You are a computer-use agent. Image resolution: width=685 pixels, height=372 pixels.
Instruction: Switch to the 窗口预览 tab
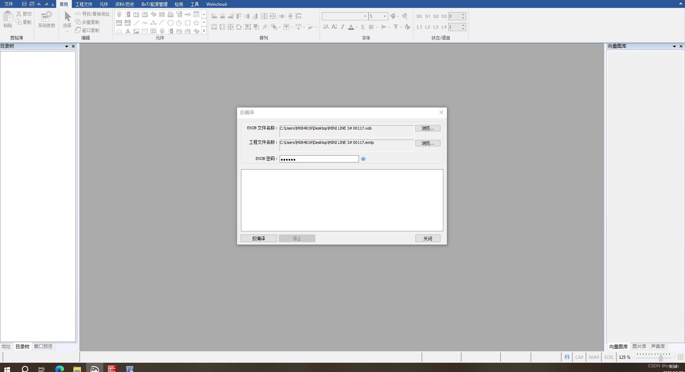click(43, 346)
